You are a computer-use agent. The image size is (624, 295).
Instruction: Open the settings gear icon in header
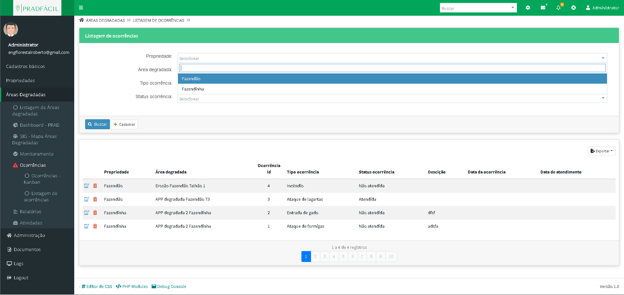(x=528, y=8)
